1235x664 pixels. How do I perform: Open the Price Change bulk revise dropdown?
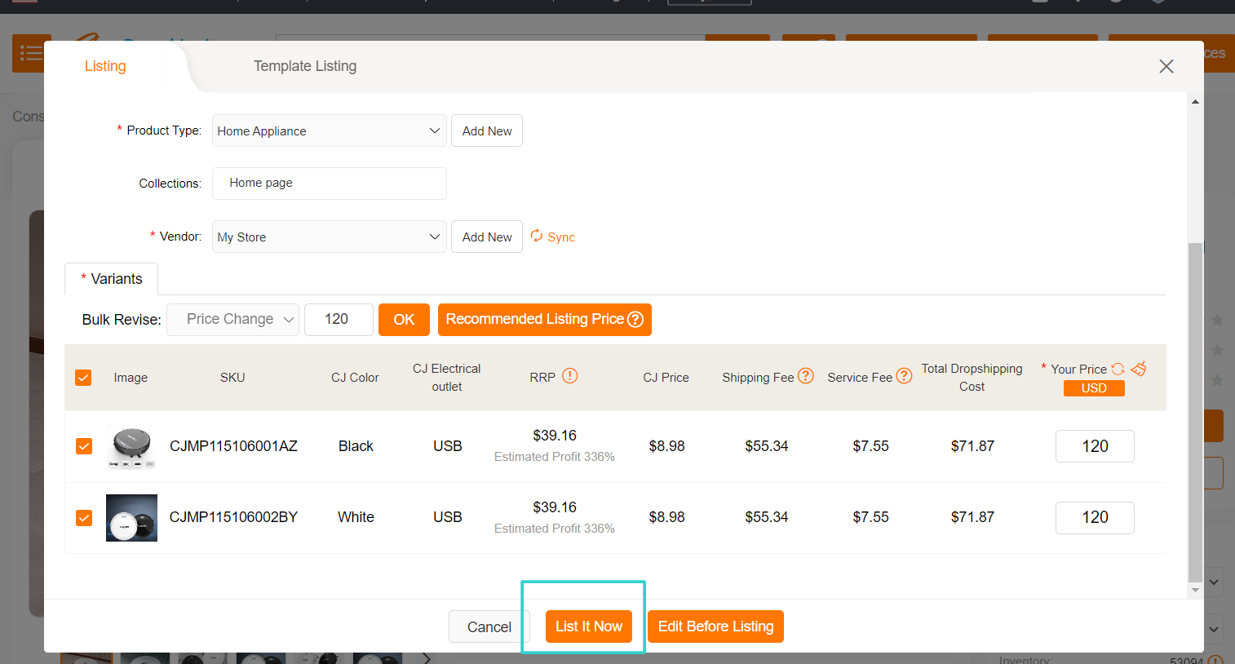point(233,319)
